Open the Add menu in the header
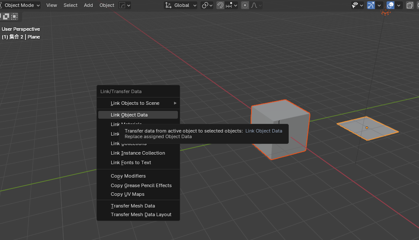419x240 pixels. tap(88, 5)
